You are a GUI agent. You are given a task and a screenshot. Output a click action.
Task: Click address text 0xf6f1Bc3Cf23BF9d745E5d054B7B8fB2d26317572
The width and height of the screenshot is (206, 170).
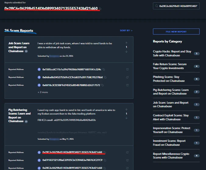(x=71, y=85)
